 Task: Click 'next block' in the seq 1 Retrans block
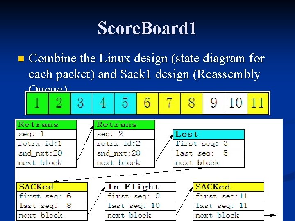46,163
